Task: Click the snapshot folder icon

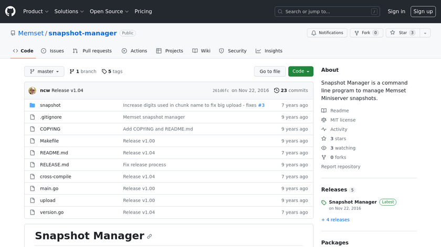Action: [x=33, y=105]
